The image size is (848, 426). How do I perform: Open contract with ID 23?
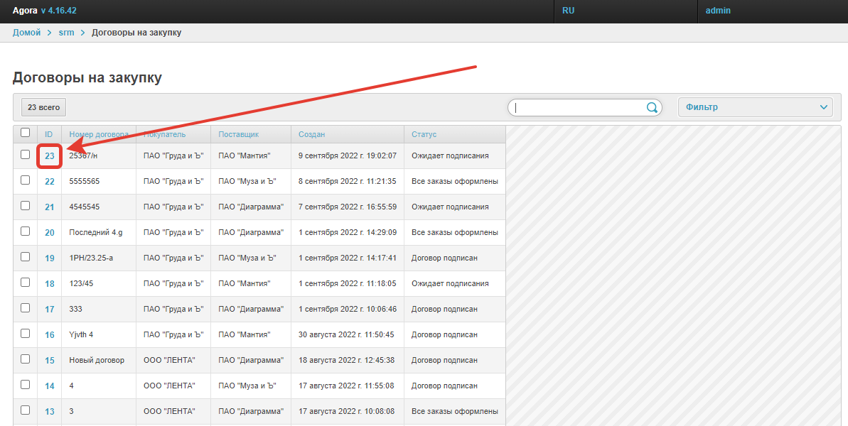pyautogui.click(x=50, y=156)
